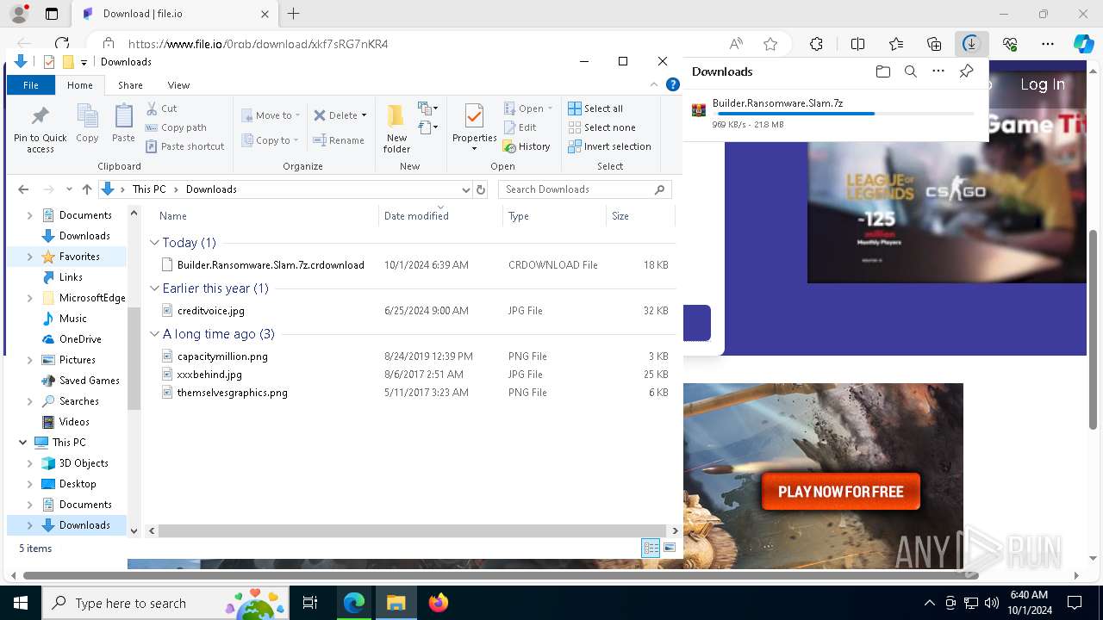This screenshot has width=1103, height=620.
Task: Open downloads folder icon in Edge panel
Action: 882,71
